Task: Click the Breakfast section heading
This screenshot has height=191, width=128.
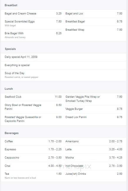Action: [11, 5]
